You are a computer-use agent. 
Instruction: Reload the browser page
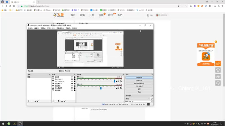tap(10, 6)
